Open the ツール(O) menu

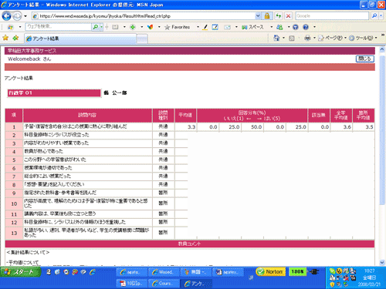(x=363, y=38)
